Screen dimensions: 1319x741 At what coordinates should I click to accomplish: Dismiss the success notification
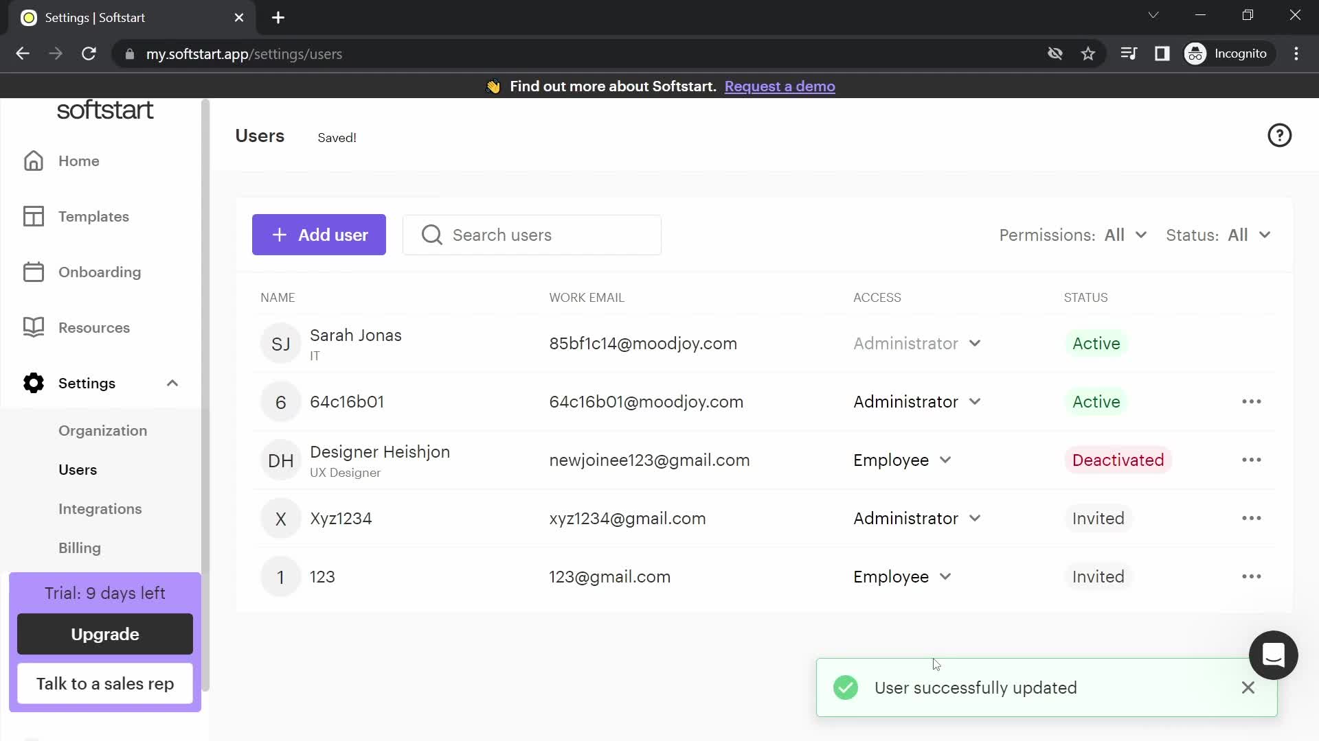[1248, 687]
